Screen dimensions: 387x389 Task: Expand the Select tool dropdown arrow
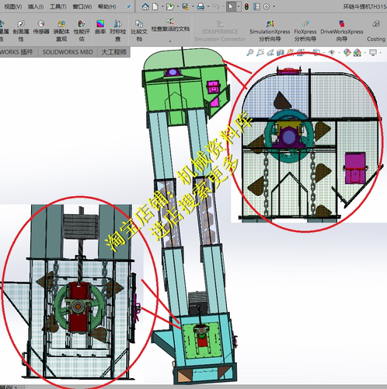point(239,6)
